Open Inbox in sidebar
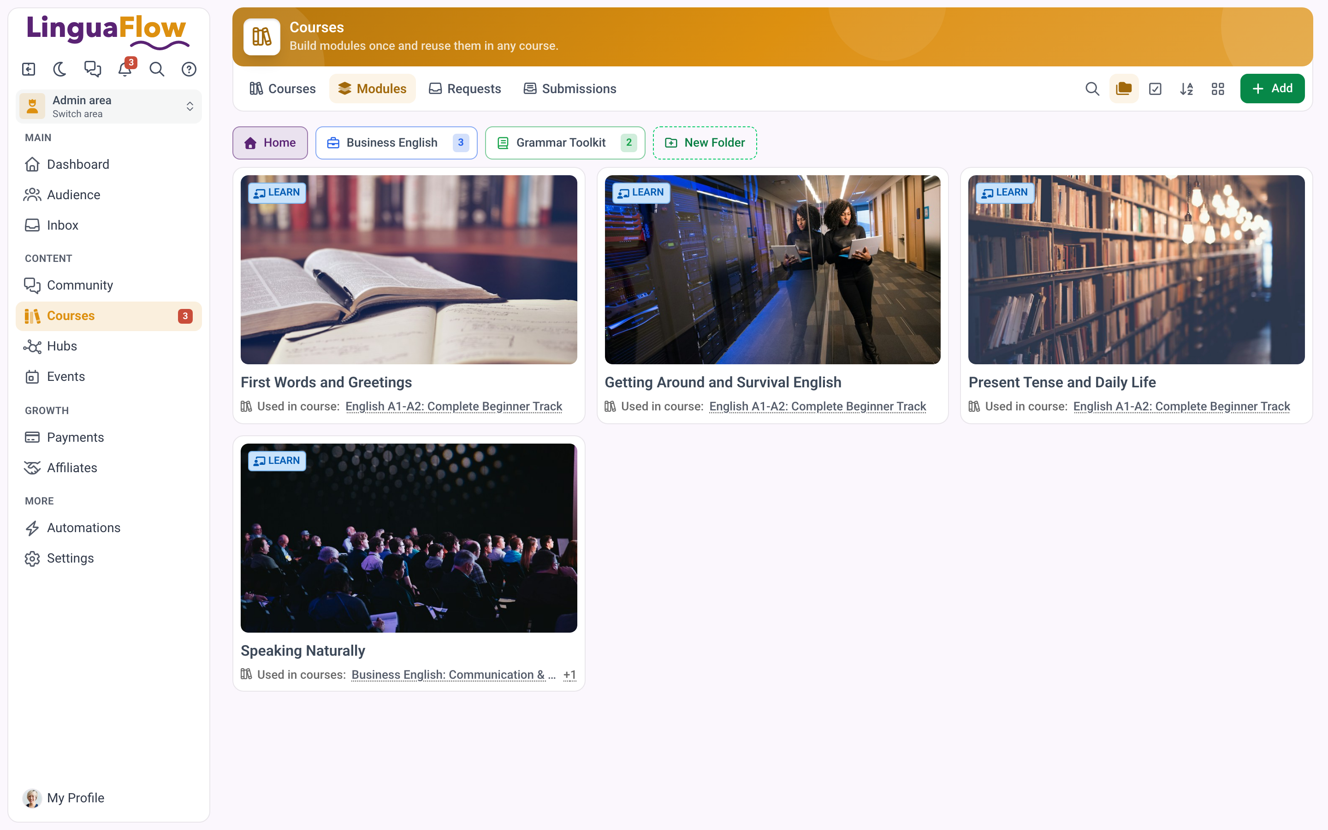Screen dimensions: 1328x830 pyautogui.click(x=109, y=225)
